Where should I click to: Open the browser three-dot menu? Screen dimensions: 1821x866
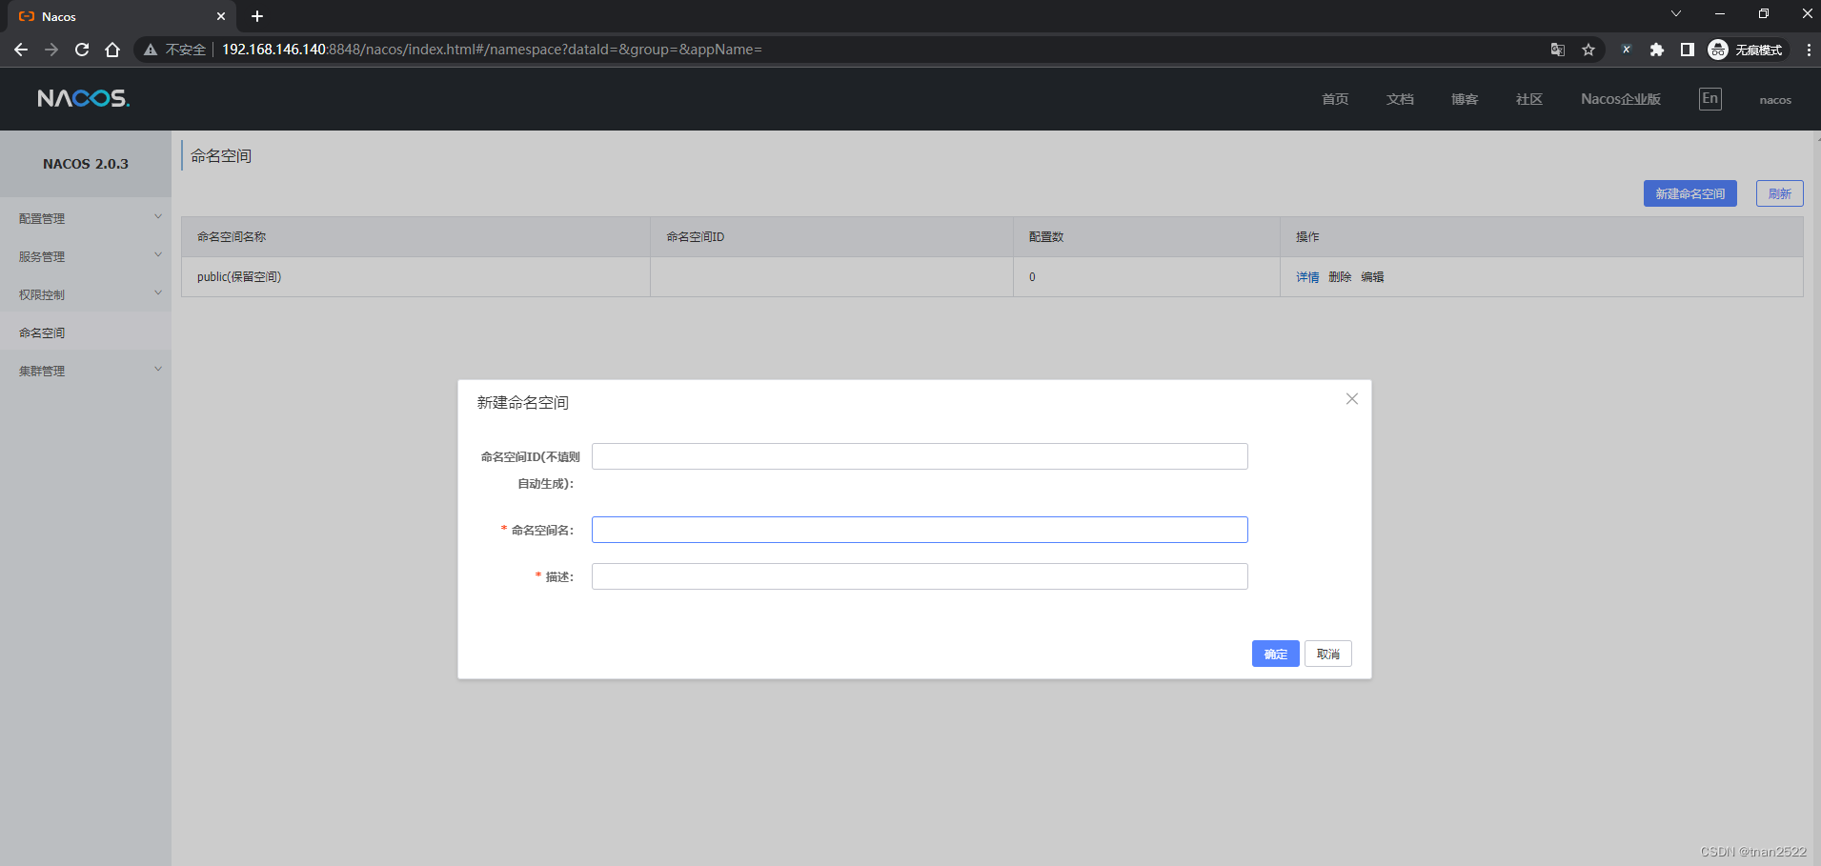[1809, 50]
